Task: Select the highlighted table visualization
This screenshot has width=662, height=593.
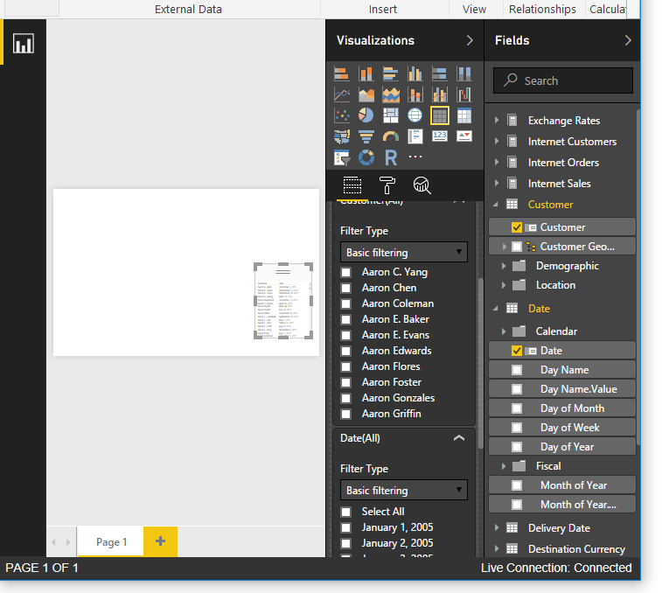Action: tap(440, 115)
